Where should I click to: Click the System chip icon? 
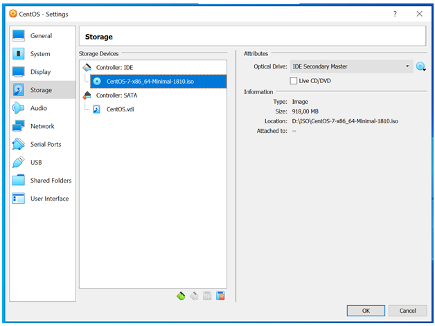pos(19,53)
